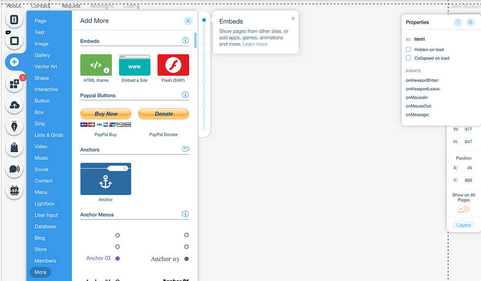Edit the width value 977
The width and height of the screenshot is (481, 281).
click(468, 129)
